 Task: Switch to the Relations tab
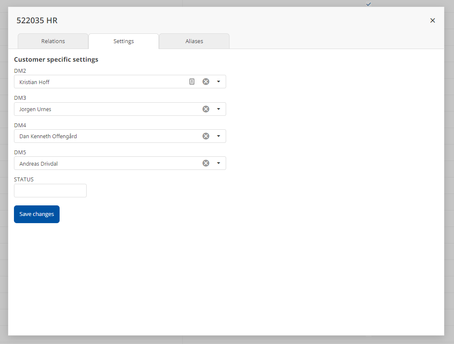pos(53,41)
